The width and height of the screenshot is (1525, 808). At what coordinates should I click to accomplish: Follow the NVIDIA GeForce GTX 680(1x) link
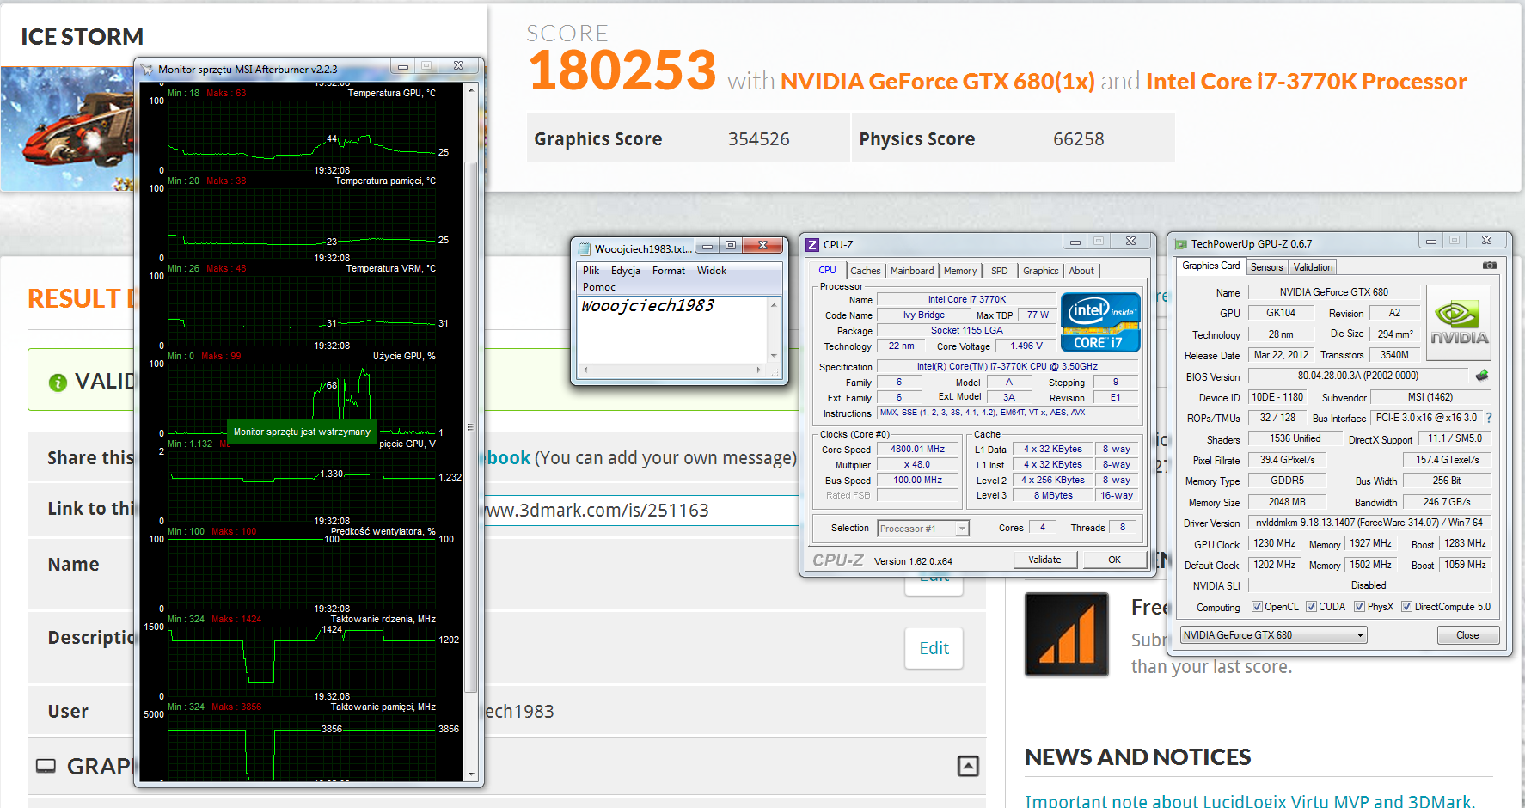tap(938, 82)
